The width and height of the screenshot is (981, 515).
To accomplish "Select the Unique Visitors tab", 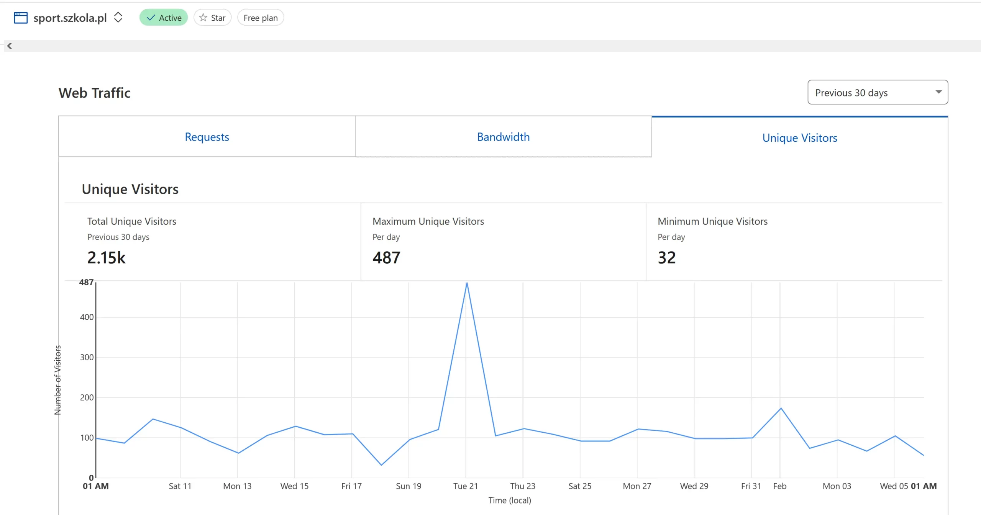I will click(x=800, y=137).
